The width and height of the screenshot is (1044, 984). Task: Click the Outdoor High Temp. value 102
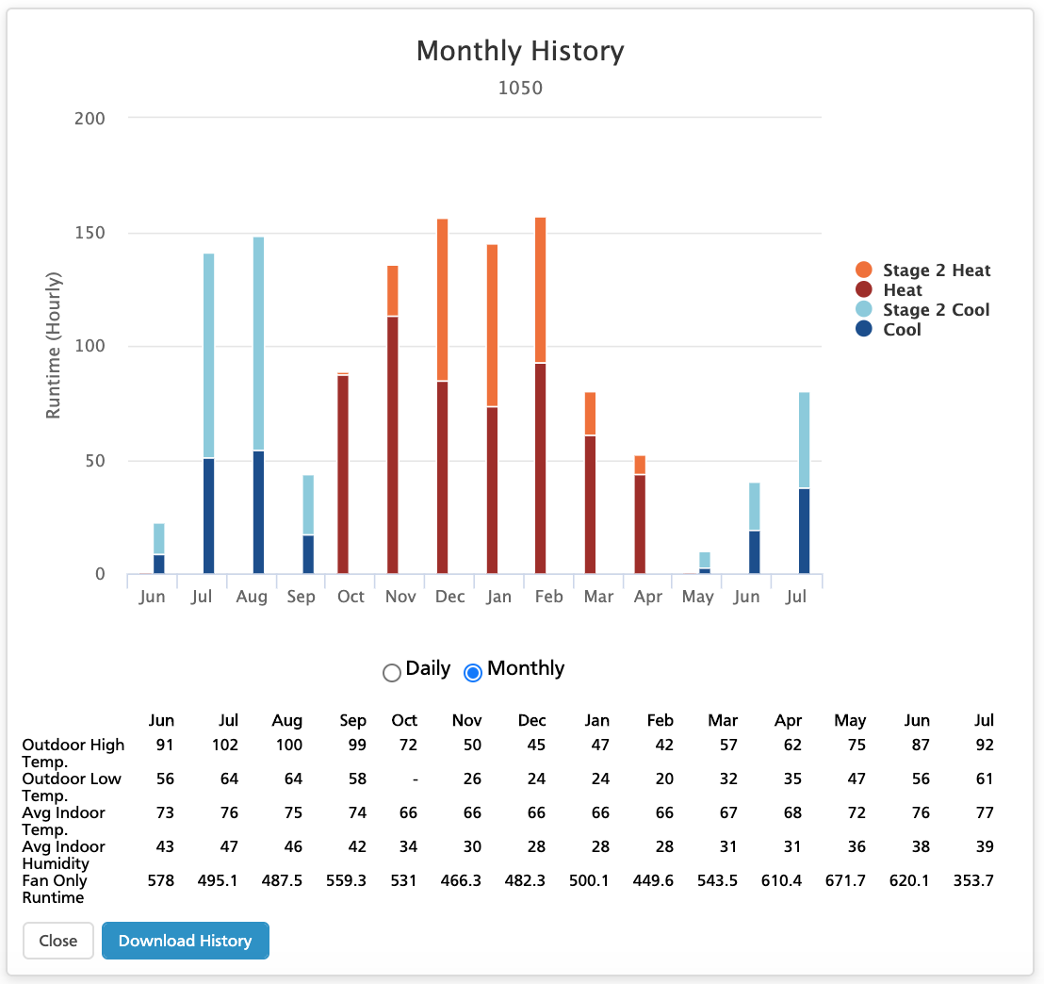(x=225, y=745)
